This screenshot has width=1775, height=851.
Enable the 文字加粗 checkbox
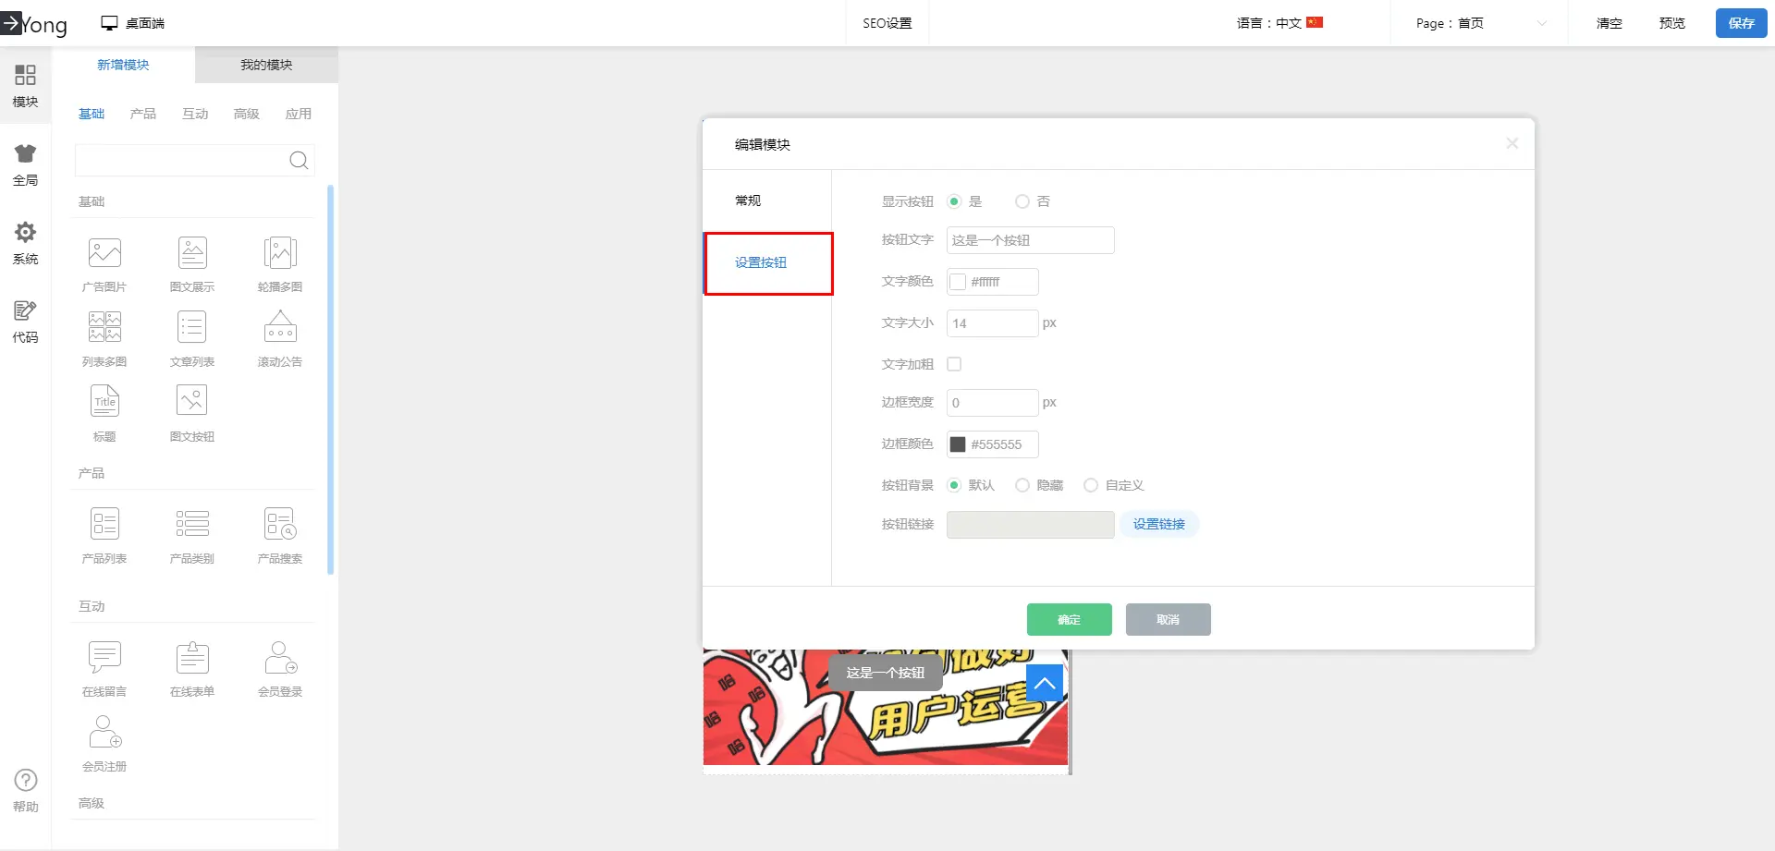[954, 364]
